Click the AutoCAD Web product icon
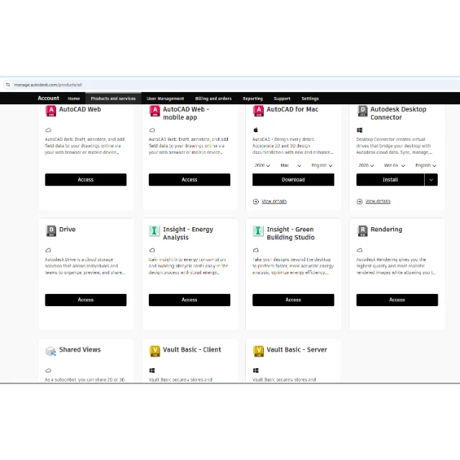Screen dimensions: 460x460 tap(51, 111)
